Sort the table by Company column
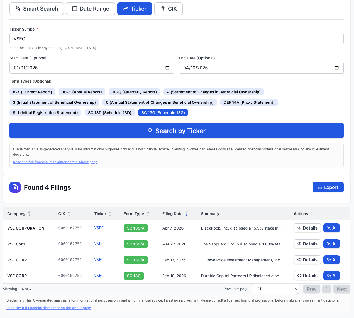This screenshot has height=318, width=354. (29, 213)
